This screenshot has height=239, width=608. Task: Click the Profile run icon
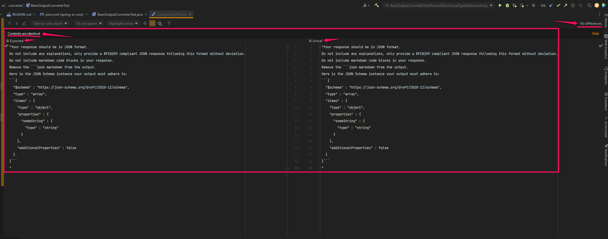522,5
